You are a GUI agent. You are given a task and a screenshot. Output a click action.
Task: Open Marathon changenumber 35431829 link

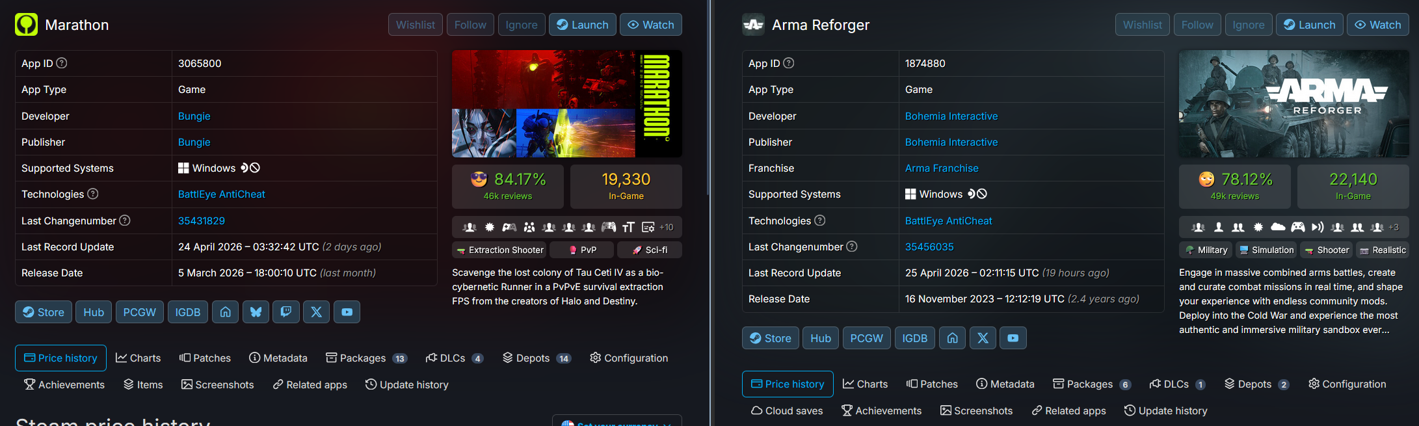tap(202, 220)
